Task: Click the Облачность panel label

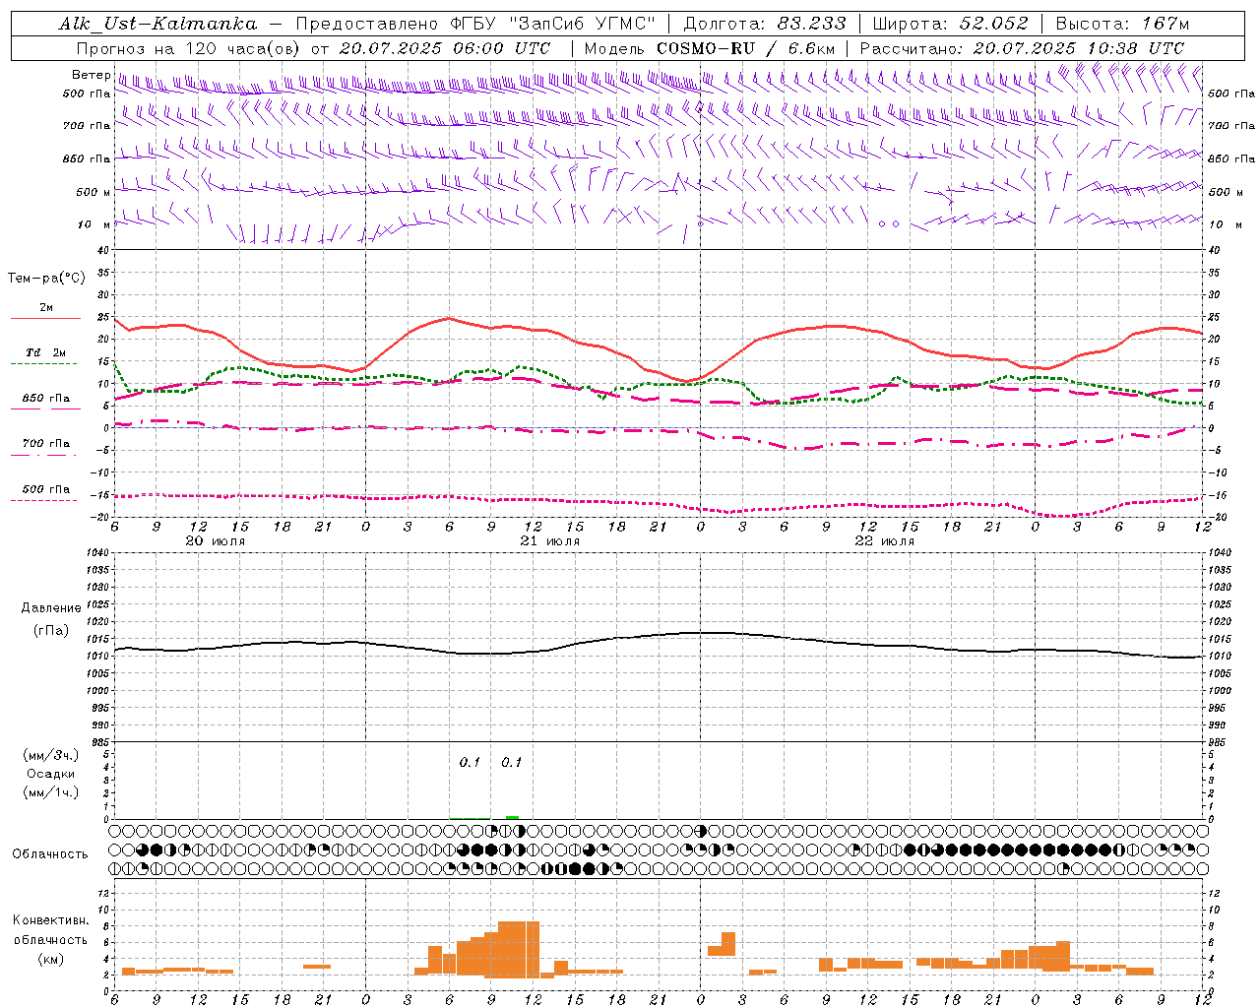Action: tap(50, 854)
